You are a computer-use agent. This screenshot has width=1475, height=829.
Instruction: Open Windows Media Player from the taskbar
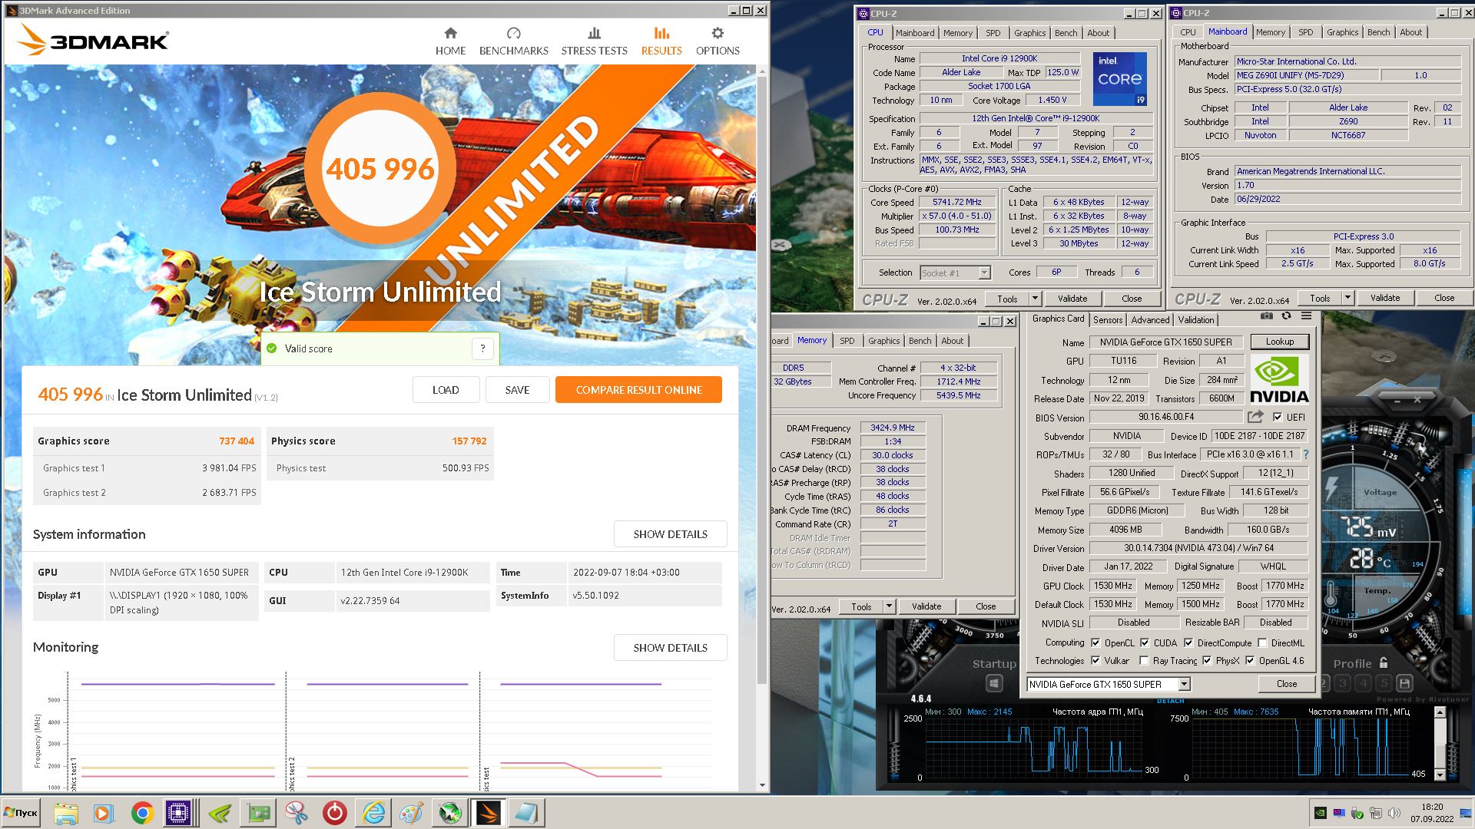coord(104,813)
